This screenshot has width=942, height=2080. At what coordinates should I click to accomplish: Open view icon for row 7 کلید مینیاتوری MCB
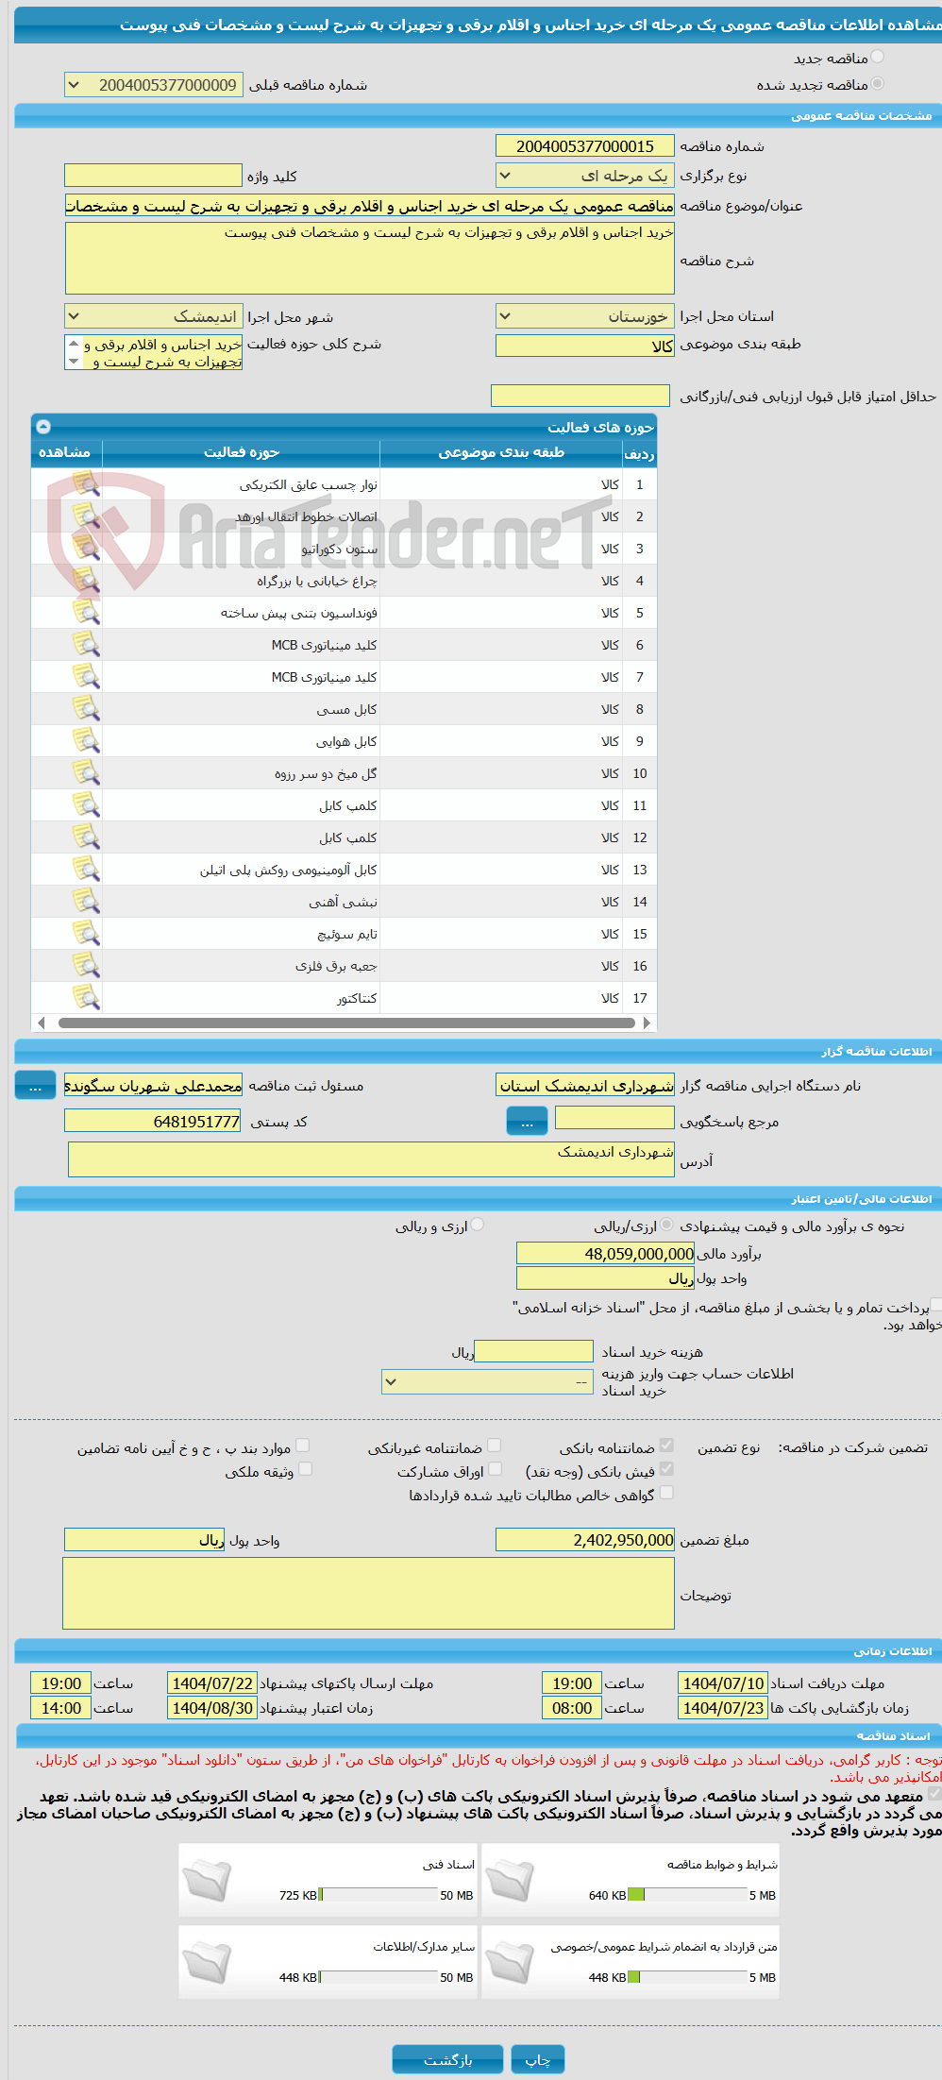coord(86,677)
